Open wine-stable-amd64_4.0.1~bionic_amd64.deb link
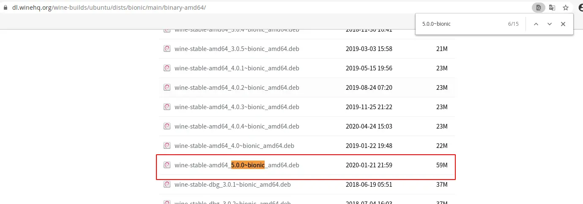583x204 pixels. point(237,68)
